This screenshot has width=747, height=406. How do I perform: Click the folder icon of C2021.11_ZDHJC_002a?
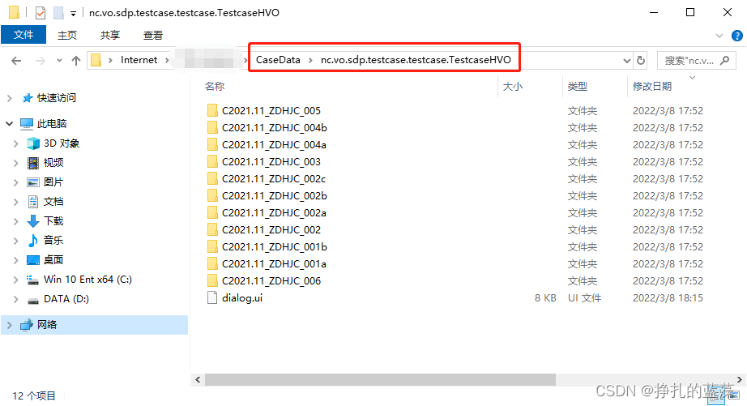click(x=212, y=213)
